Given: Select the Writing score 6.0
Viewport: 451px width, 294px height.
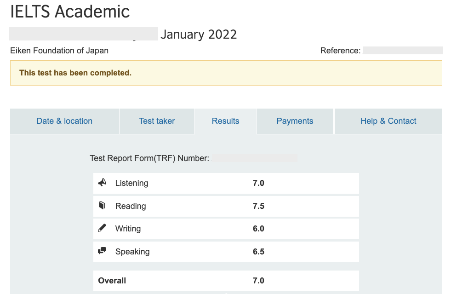Looking at the screenshot, I should click(x=258, y=229).
